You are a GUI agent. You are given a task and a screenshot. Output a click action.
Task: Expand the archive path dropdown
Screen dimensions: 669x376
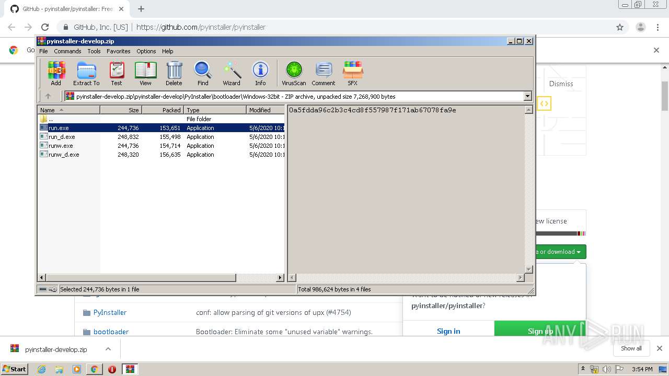point(527,96)
